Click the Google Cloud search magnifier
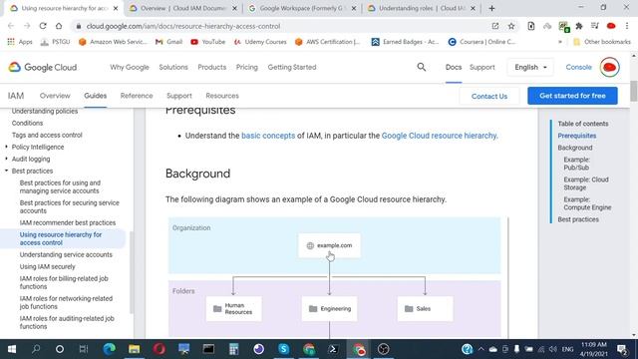 pyautogui.click(x=421, y=67)
